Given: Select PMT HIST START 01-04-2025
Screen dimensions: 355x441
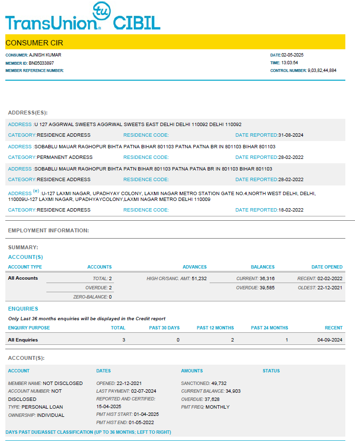Looking at the screenshot, I should click(x=128, y=414).
